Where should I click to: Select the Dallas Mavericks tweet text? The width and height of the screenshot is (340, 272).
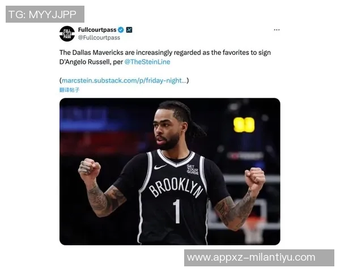coord(165,57)
